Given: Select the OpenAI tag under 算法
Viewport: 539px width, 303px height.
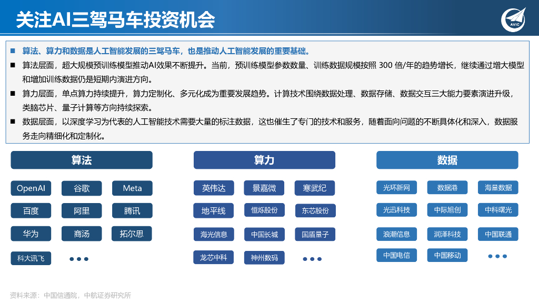Looking at the screenshot, I should point(31,188).
